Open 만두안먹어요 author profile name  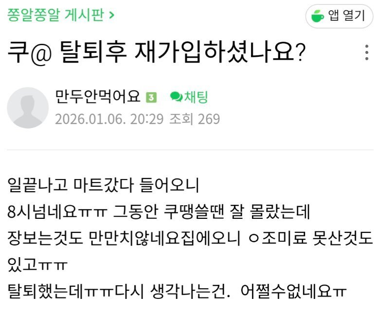click(x=98, y=97)
